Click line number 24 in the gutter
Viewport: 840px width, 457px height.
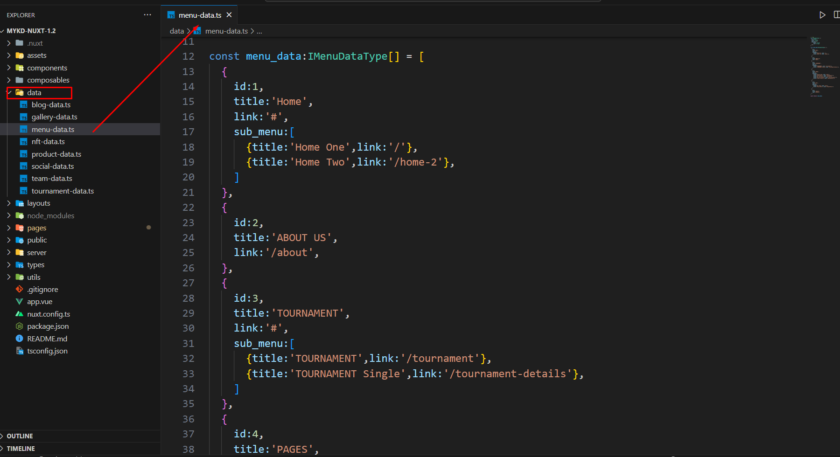point(188,238)
